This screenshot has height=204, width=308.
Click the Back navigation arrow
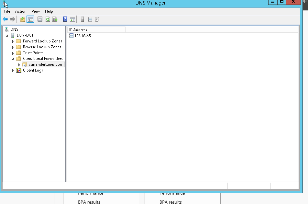5,19
